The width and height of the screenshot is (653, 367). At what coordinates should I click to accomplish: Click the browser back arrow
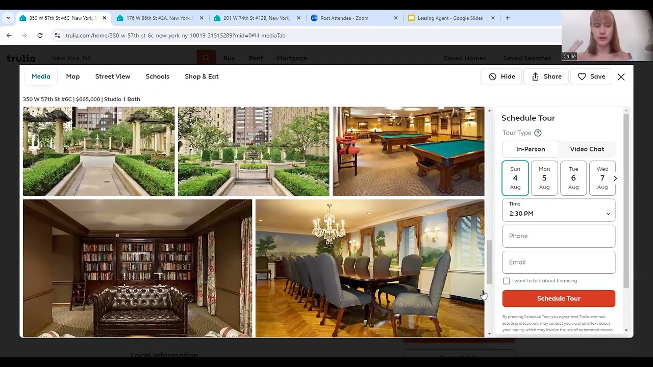coord(9,35)
